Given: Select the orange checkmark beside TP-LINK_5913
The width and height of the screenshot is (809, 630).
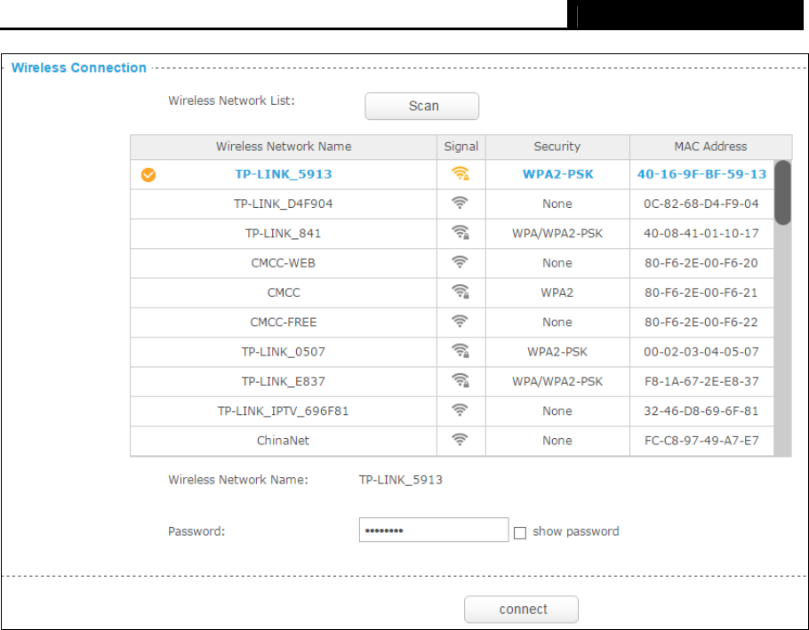Looking at the screenshot, I should coord(148,175).
